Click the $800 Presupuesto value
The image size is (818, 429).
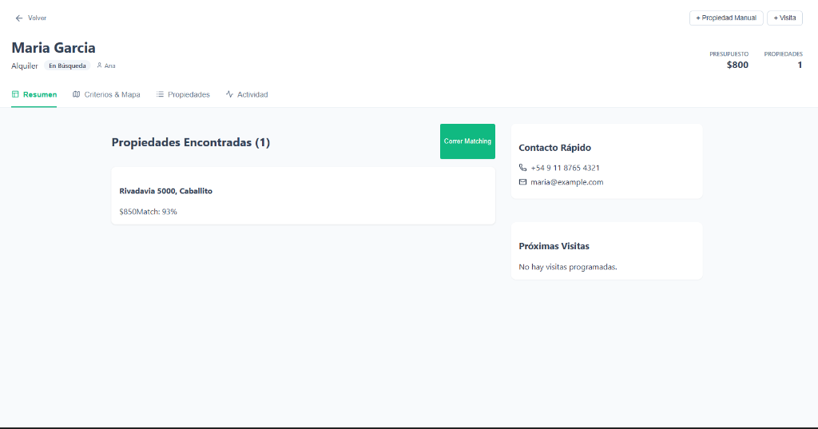(x=737, y=65)
